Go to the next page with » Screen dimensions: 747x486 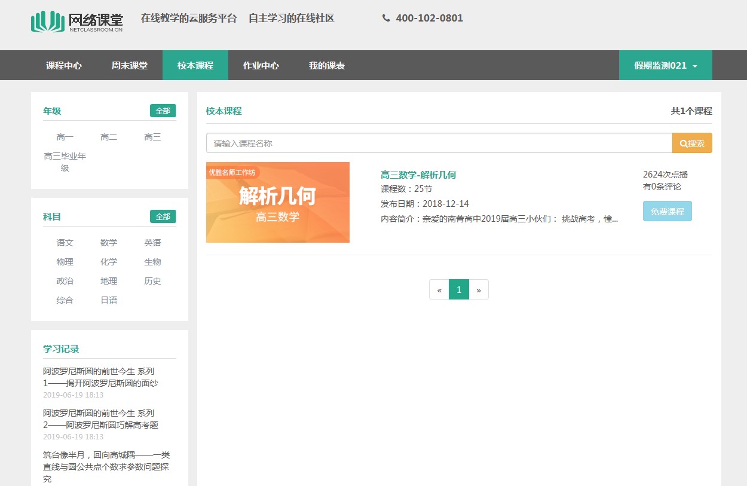[479, 290]
